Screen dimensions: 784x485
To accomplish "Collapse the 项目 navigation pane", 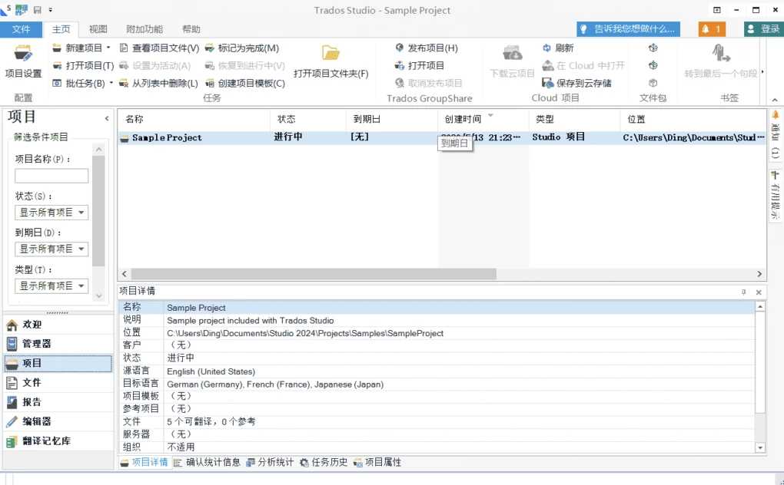I will click(107, 118).
